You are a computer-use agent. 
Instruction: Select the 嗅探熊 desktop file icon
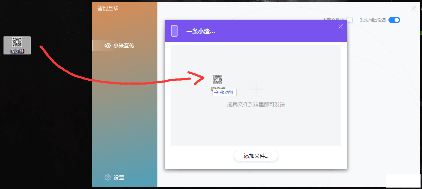[17, 45]
